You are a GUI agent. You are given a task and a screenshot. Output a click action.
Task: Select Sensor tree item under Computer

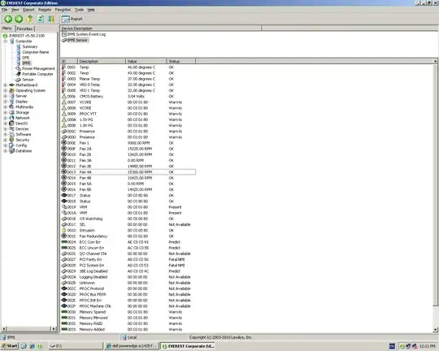[28, 80]
